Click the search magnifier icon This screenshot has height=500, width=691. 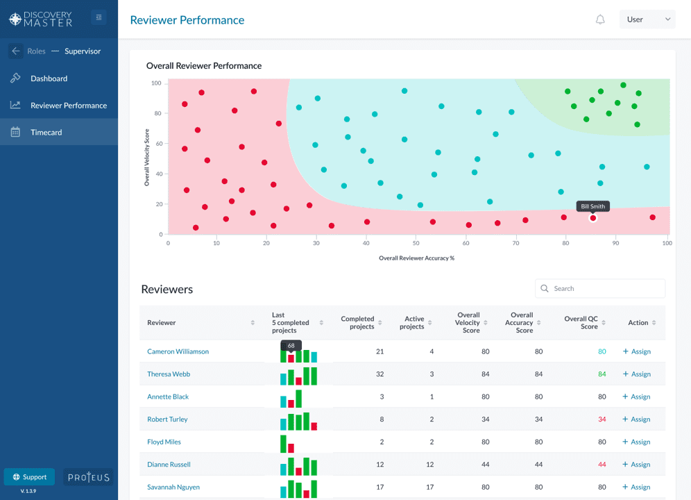click(x=545, y=289)
